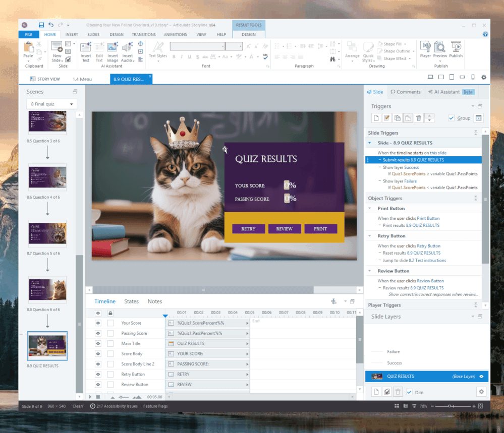Select the 8.8 Question 6 slide thumbnail
Image resolution: width=504 pixels, height=433 pixels.
[47, 289]
